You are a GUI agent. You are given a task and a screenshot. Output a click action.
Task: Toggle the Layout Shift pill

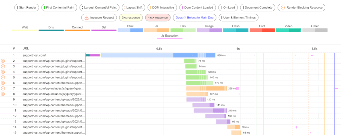point(134,8)
